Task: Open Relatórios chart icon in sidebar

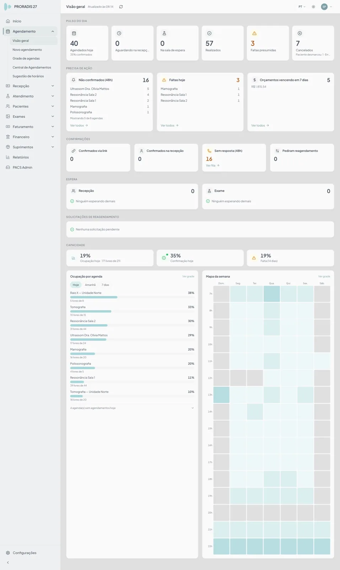Action: coord(8,157)
